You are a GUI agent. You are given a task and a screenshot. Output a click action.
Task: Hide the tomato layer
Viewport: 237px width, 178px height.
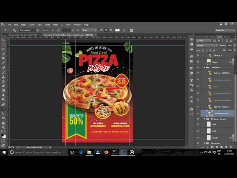click(198, 138)
